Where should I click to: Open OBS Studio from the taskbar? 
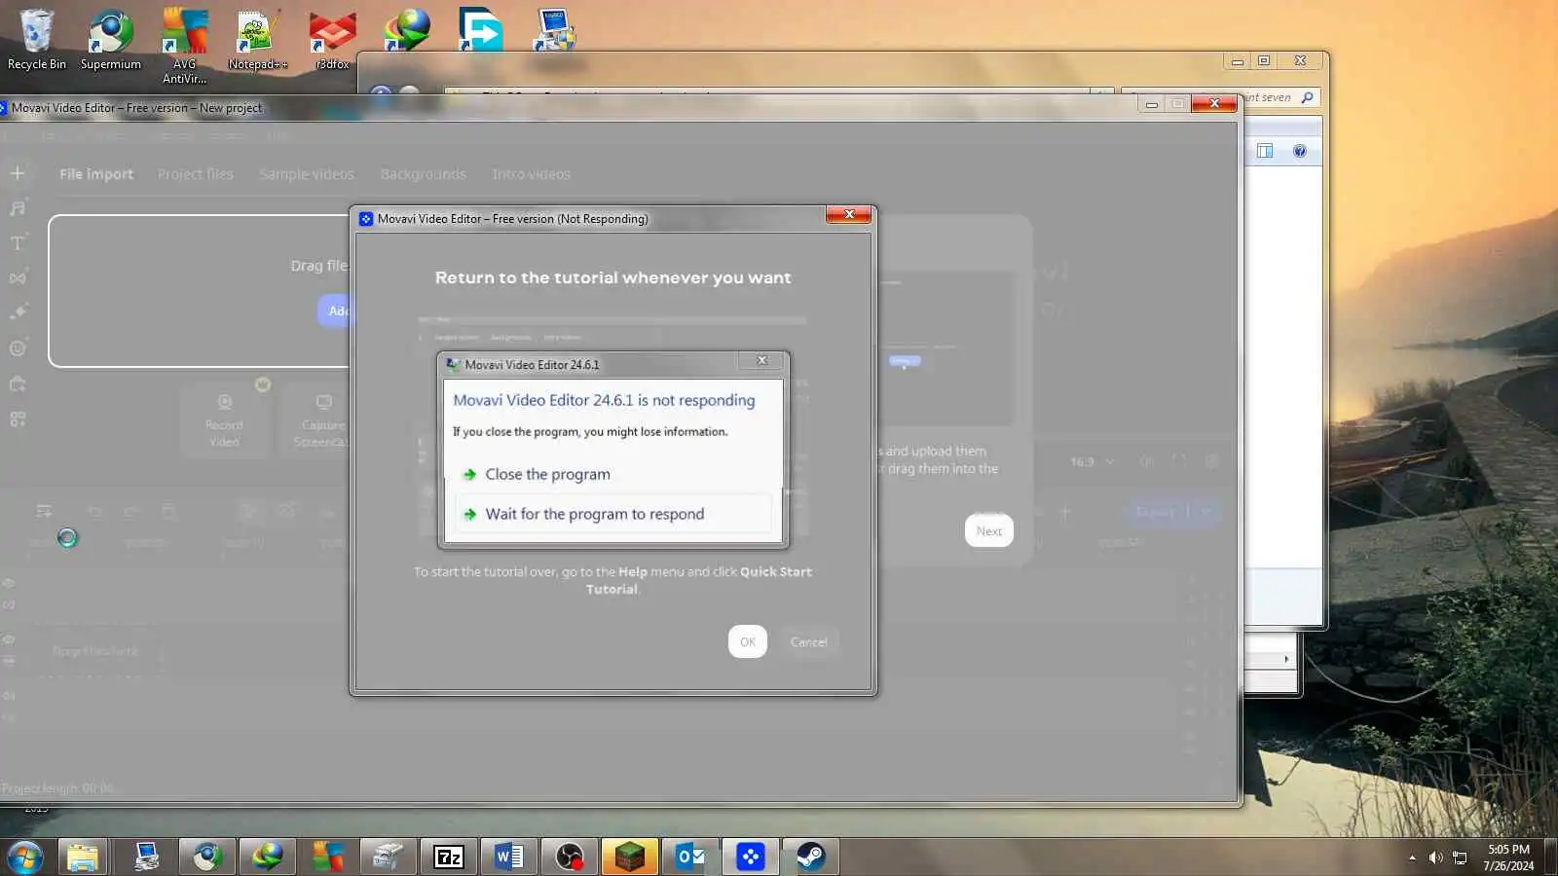click(569, 858)
